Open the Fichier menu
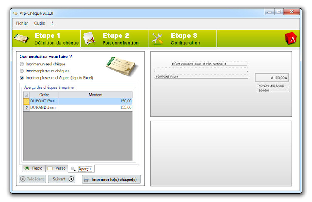The image size is (312, 202). (x=22, y=23)
